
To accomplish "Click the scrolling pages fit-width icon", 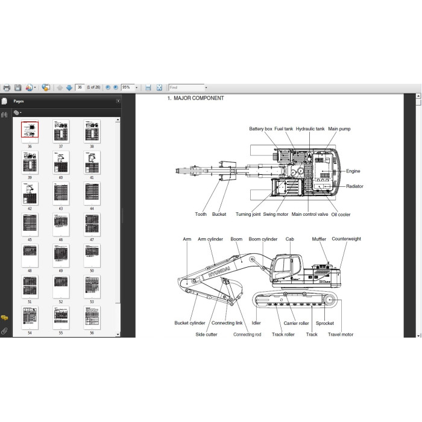I will 148,87.
